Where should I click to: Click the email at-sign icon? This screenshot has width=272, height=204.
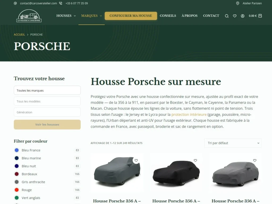pos(15,3)
